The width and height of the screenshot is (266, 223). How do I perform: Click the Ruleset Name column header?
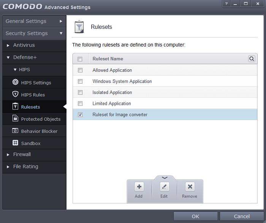[108, 59]
